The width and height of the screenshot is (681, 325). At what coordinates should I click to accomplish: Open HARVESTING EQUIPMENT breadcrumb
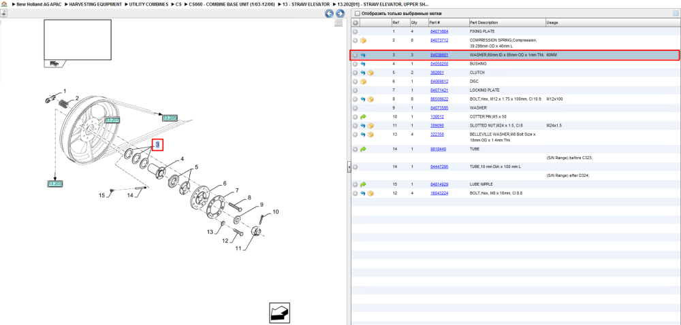[x=95, y=4]
